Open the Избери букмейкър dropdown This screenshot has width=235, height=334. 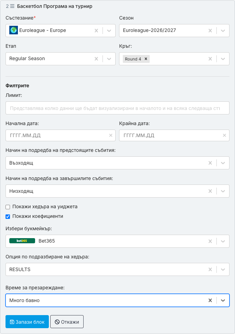[x=223, y=241]
